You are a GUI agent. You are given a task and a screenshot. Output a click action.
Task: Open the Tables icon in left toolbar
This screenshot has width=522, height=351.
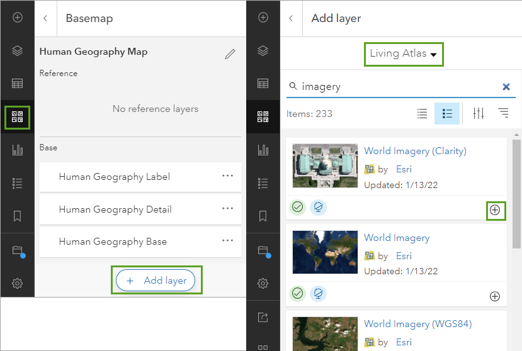(18, 84)
